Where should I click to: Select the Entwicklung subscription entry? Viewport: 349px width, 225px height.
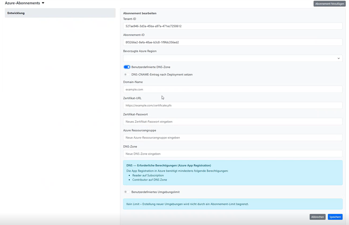click(60, 13)
